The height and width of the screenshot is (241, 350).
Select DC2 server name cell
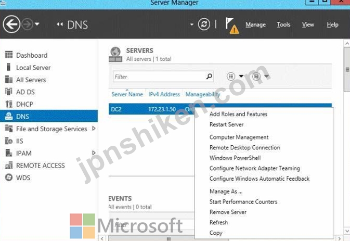coord(116,109)
